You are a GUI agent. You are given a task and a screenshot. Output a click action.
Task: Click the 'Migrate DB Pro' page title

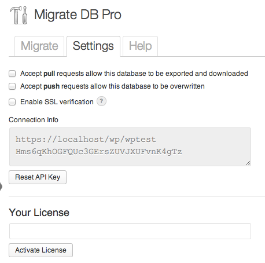(78, 14)
